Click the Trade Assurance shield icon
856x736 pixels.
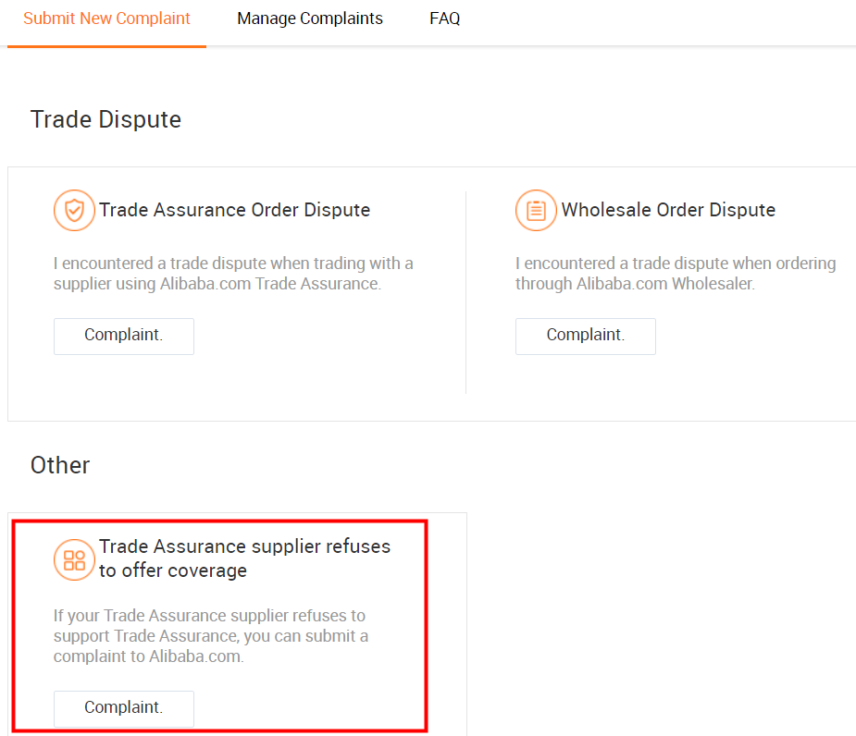pyautogui.click(x=74, y=210)
